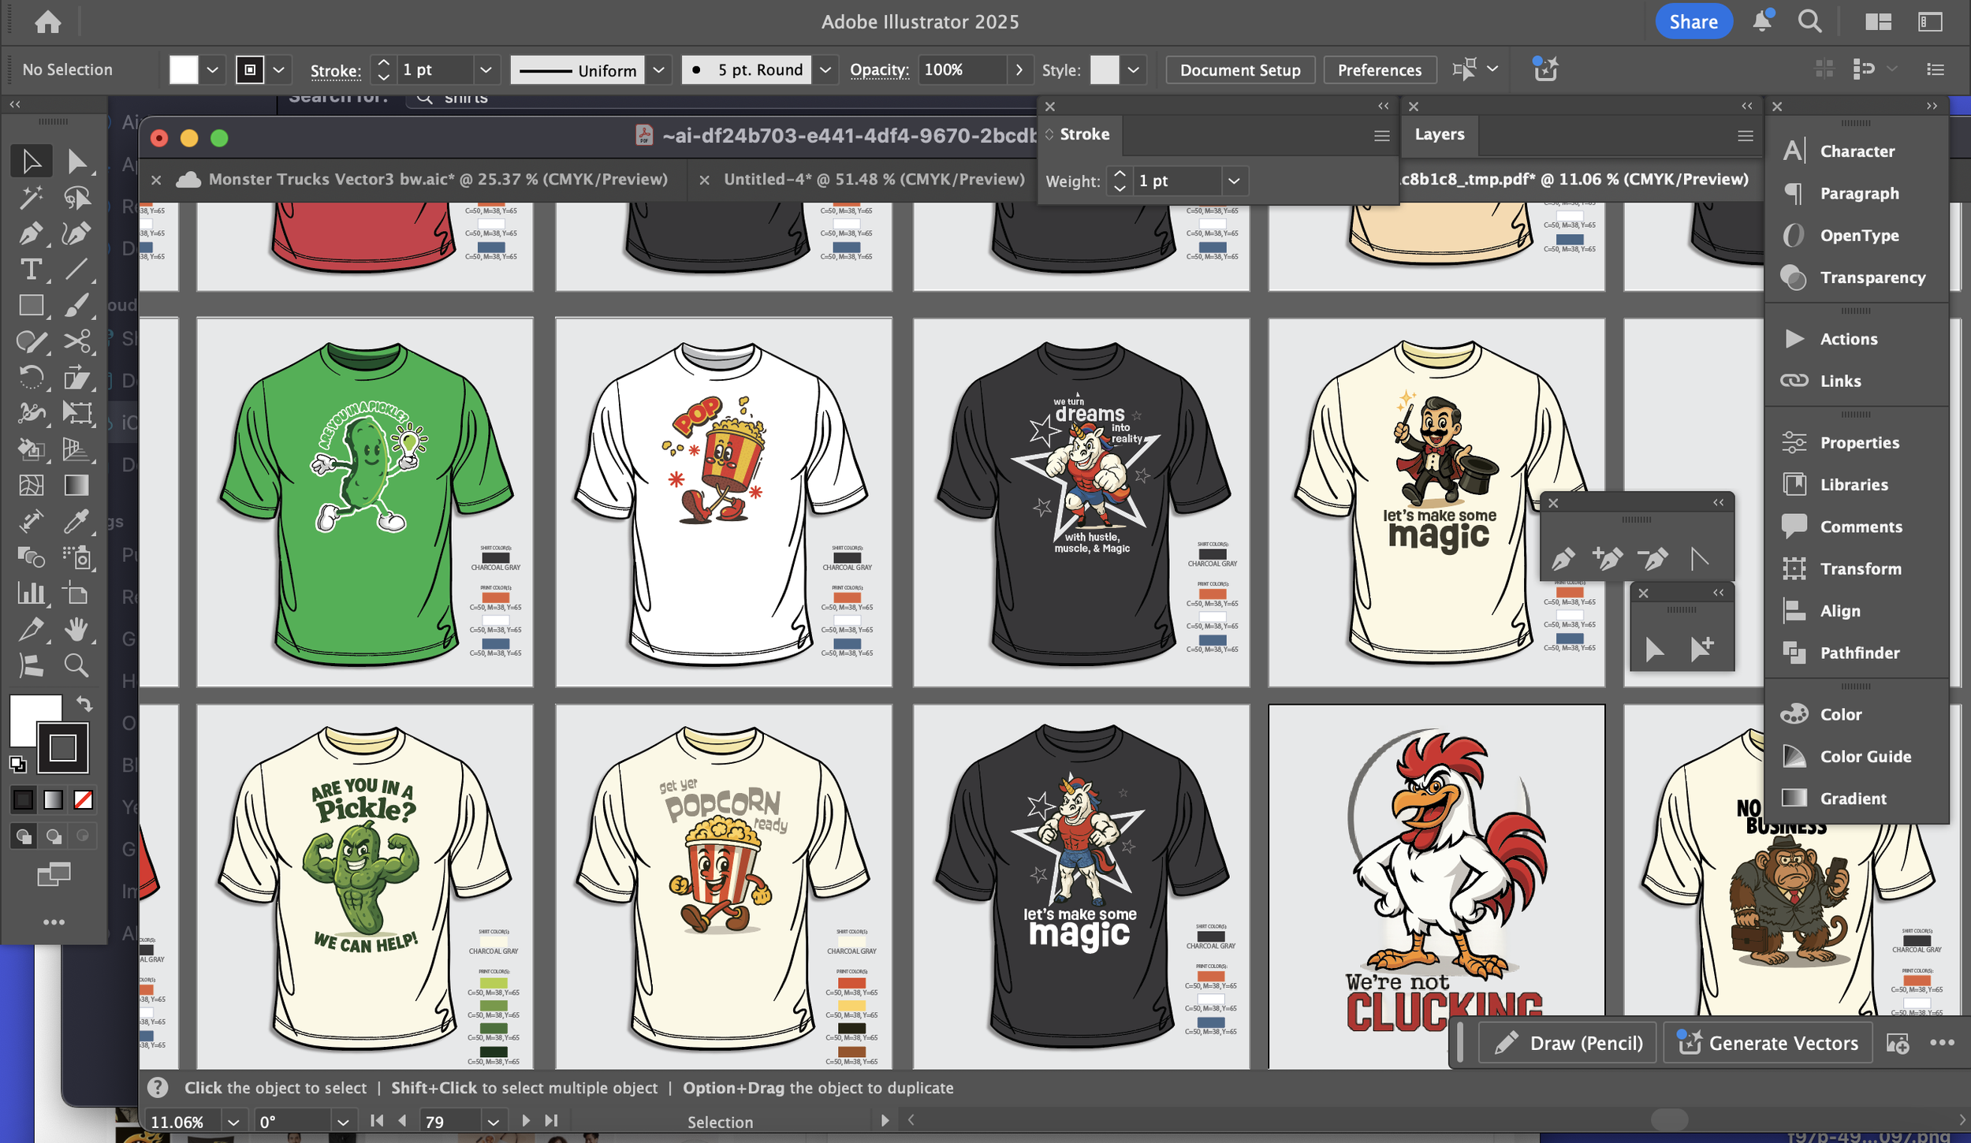Image resolution: width=1971 pixels, height=1143 pixels.
Task: Set paint mode to Color
Action: [24, 800]
